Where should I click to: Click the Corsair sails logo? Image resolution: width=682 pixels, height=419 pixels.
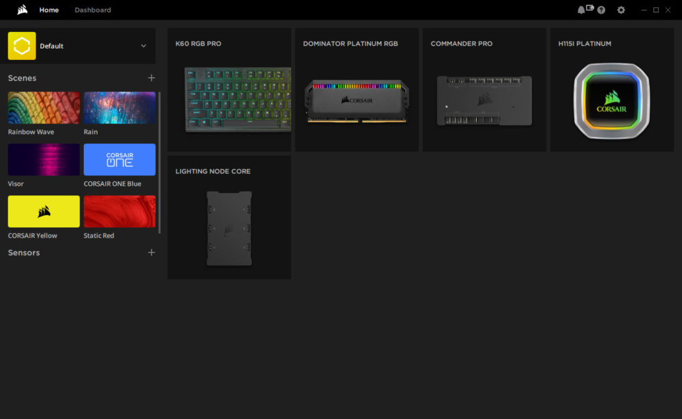[23, 10]
